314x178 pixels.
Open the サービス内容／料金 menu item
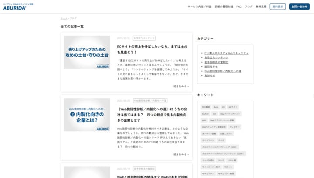pos(199,7)
